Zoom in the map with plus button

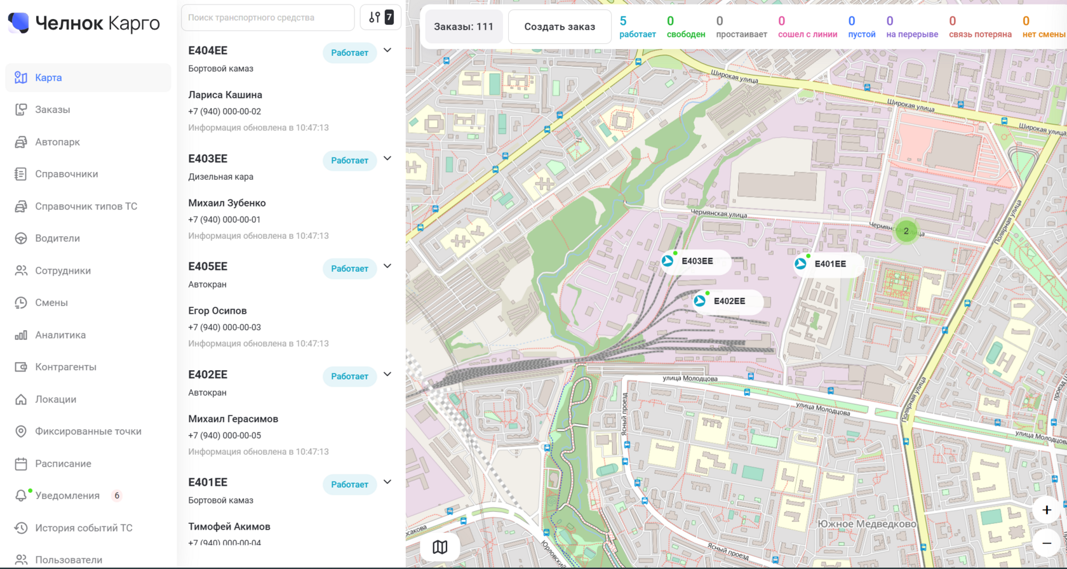[x=1047, y=510]
